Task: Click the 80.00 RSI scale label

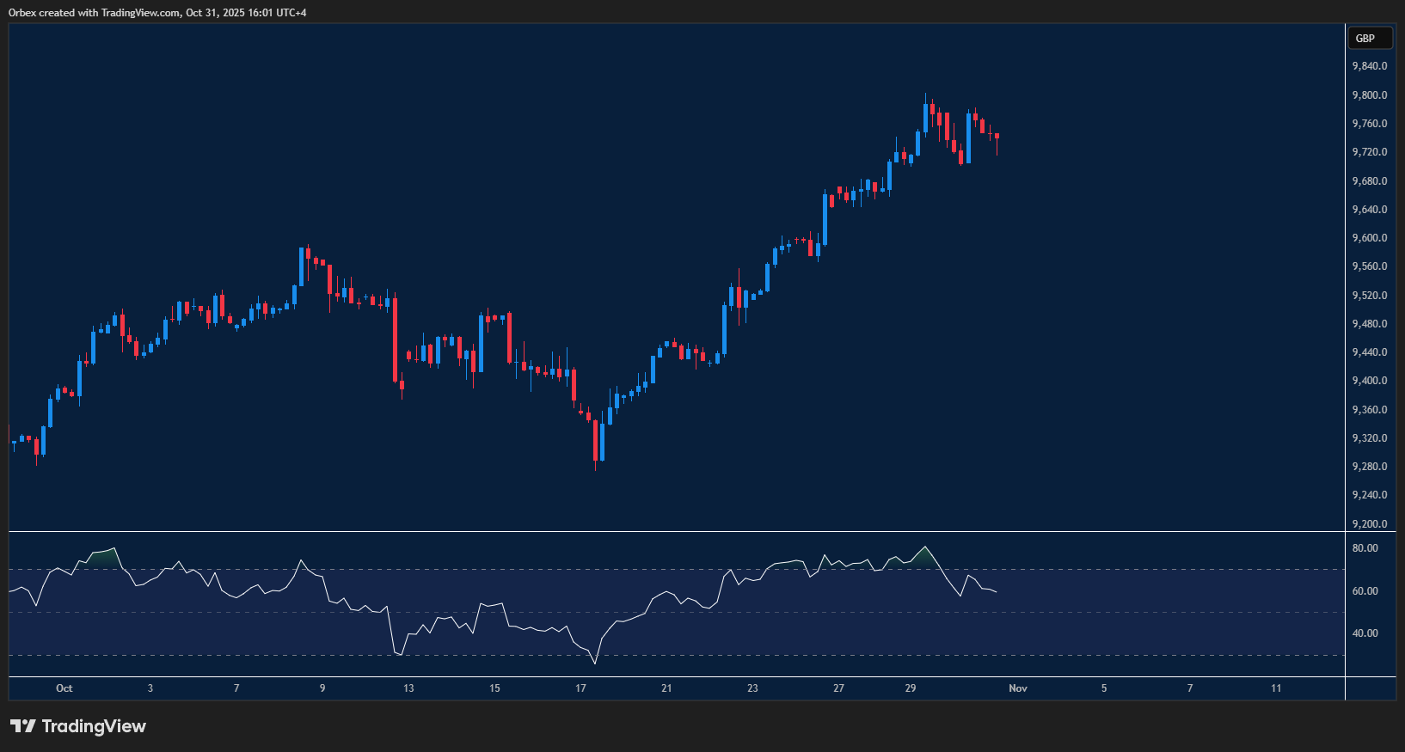Action: 1365,548
